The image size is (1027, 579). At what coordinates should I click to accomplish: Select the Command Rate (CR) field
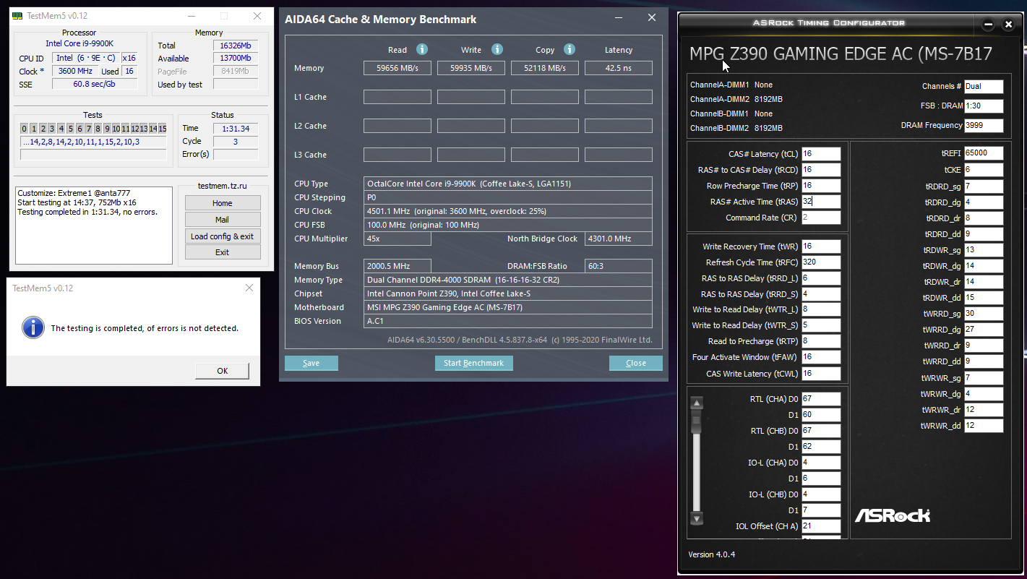[x=821, y=218]
